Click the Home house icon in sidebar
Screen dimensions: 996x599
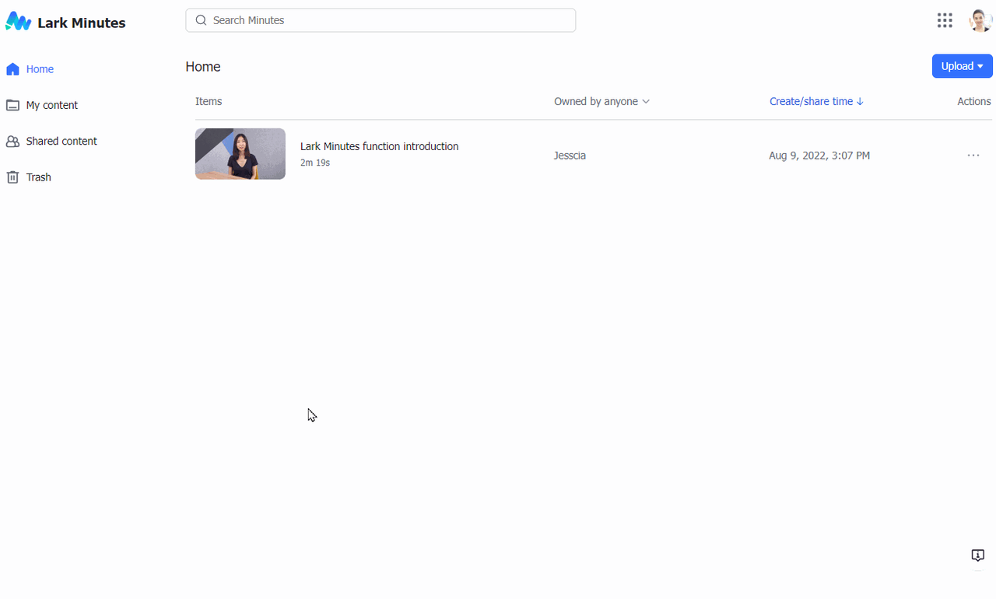[12, 69]
